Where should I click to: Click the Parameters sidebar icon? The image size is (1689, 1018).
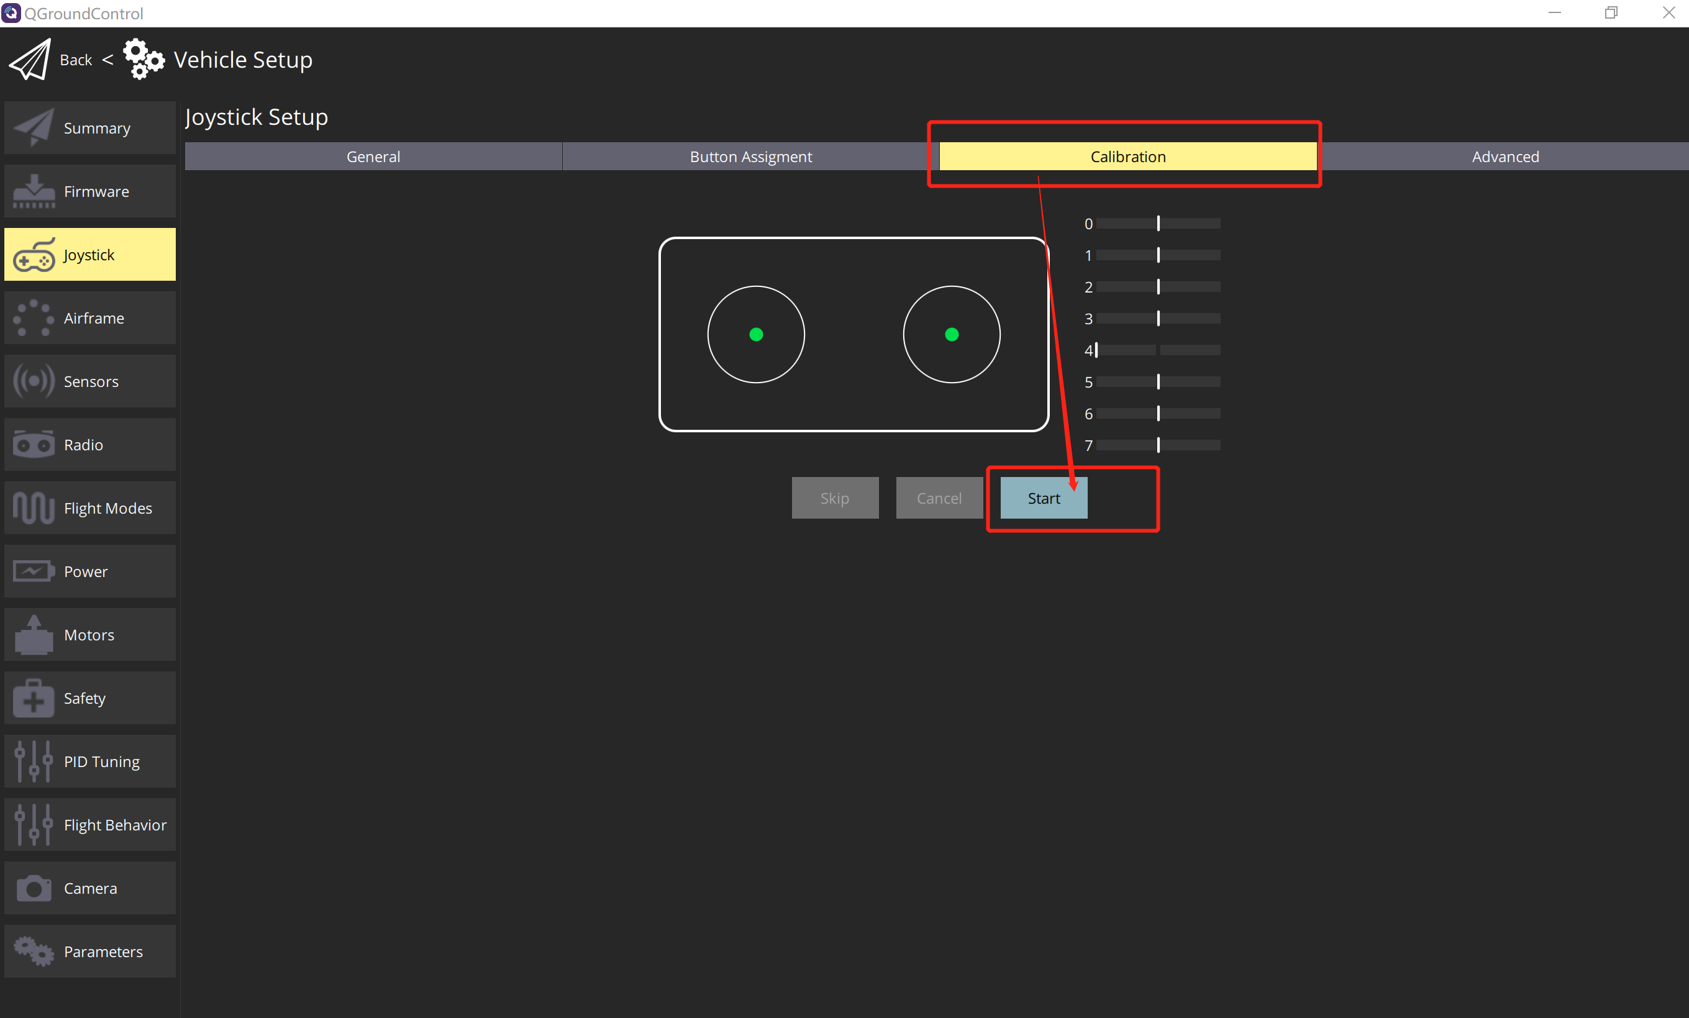(x=32, y=952)
